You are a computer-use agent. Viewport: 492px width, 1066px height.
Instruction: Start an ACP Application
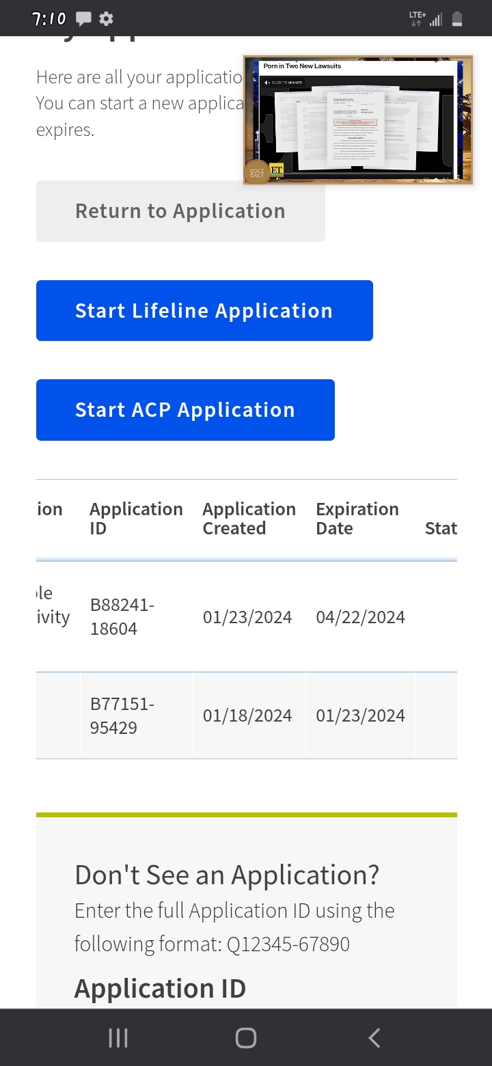coord(185,410)
